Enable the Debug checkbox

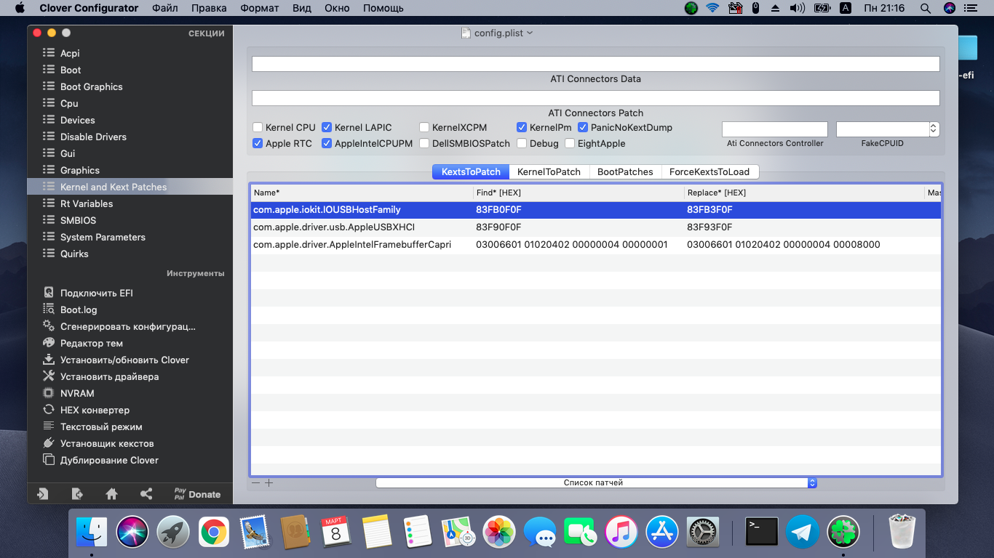[522, 143]
